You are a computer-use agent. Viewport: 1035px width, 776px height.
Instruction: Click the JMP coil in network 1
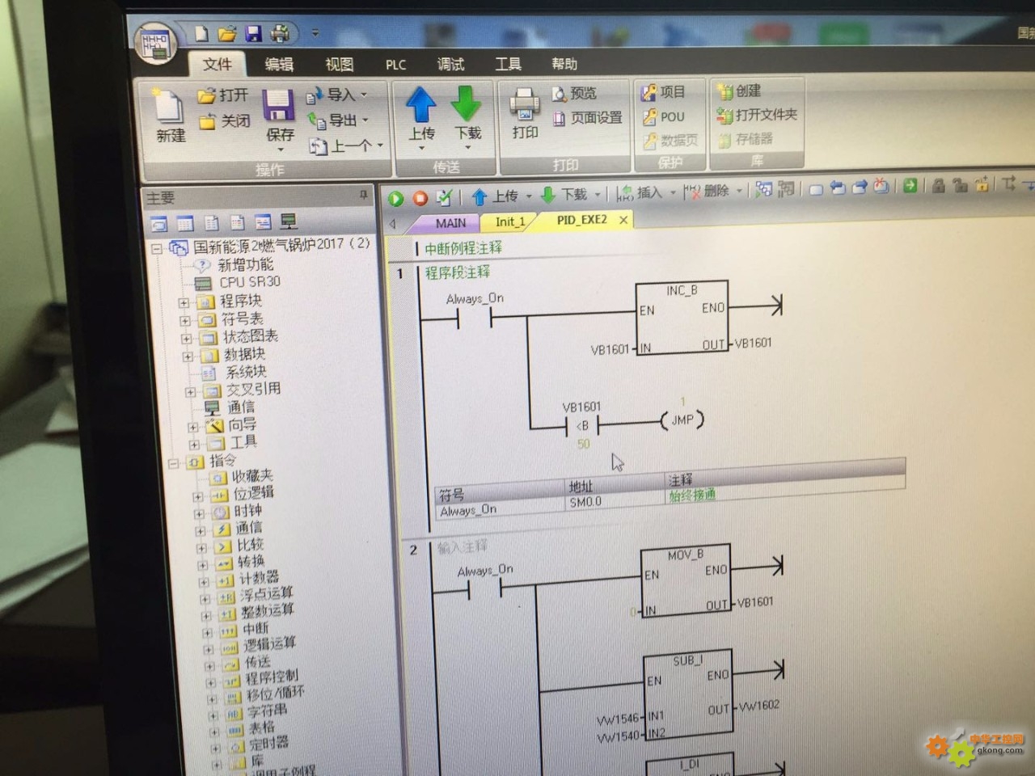pos(682,420)
